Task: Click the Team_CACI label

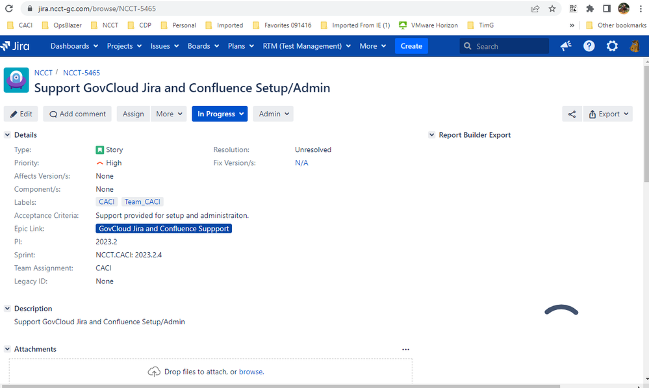Action: point(142,201)
